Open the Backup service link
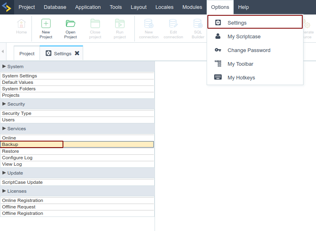The height and width of the screenshot is (231, 316). click(x=10, y=144)
